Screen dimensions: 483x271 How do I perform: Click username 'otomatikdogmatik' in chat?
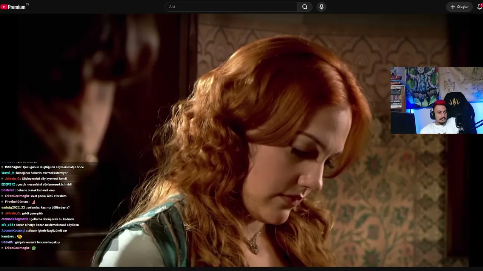[15, 219]
